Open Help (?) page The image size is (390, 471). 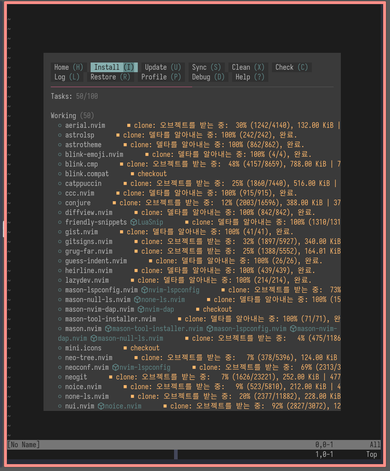[249, 77]
